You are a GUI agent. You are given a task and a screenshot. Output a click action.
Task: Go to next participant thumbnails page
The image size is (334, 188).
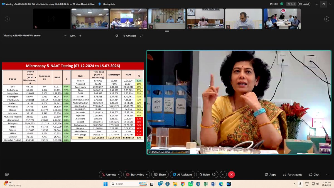[326, 19]
